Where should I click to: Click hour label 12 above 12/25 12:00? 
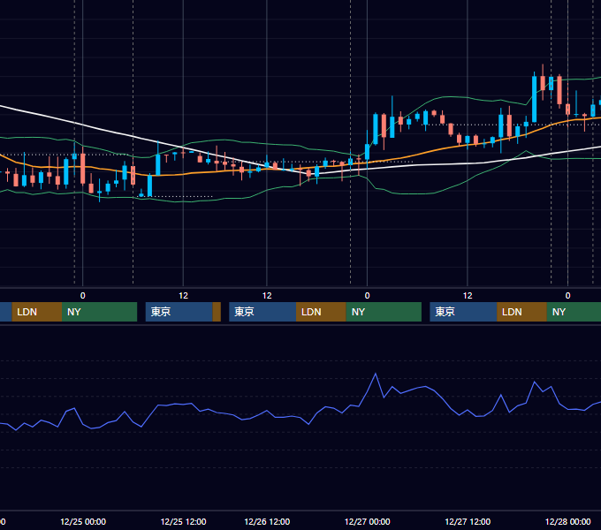[x=183, y=295]
